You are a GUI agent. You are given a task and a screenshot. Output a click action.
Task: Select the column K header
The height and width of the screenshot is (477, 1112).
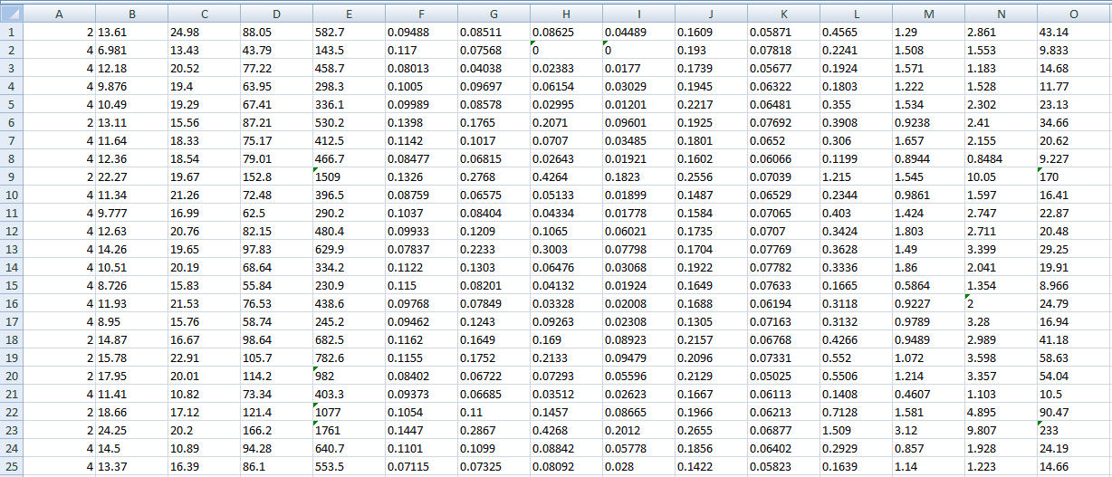click(x=783, y=14)
